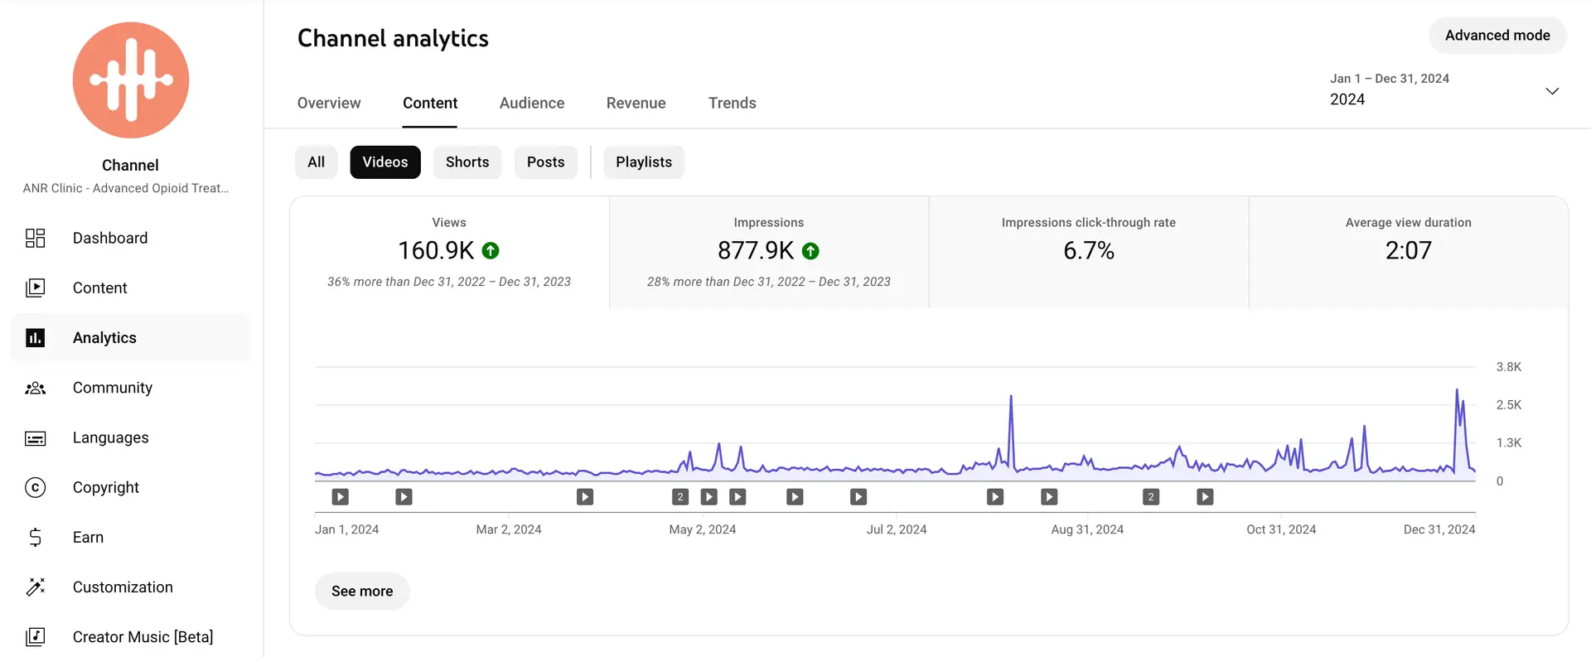This screenshot has width=1591, height=657.
Task: Click the Languages subtitles icon
Action: (x=35, y=438)
